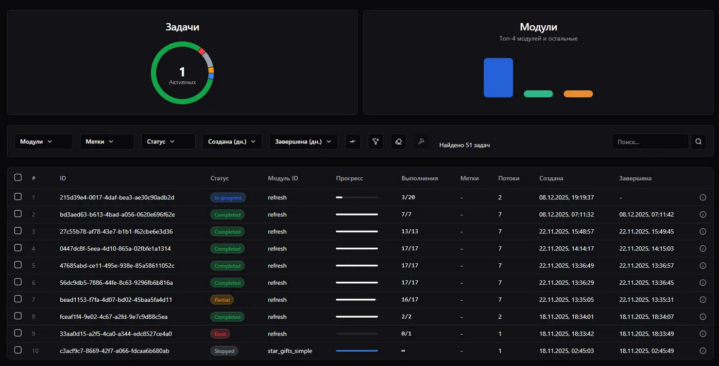The height and width of the screenshot is (366, 719).
Task: Open the Статус filter dropdown
Action: point(168,142)
